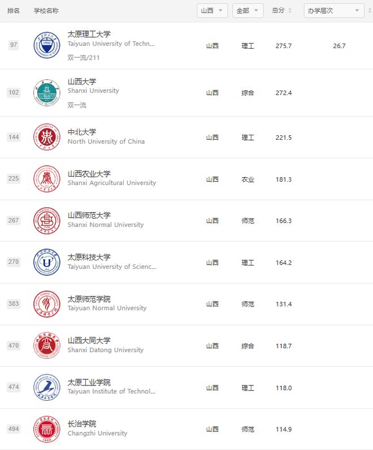Click the Changzhi University emblem
This screenshot has height=450, width=373.
[47, 429]
